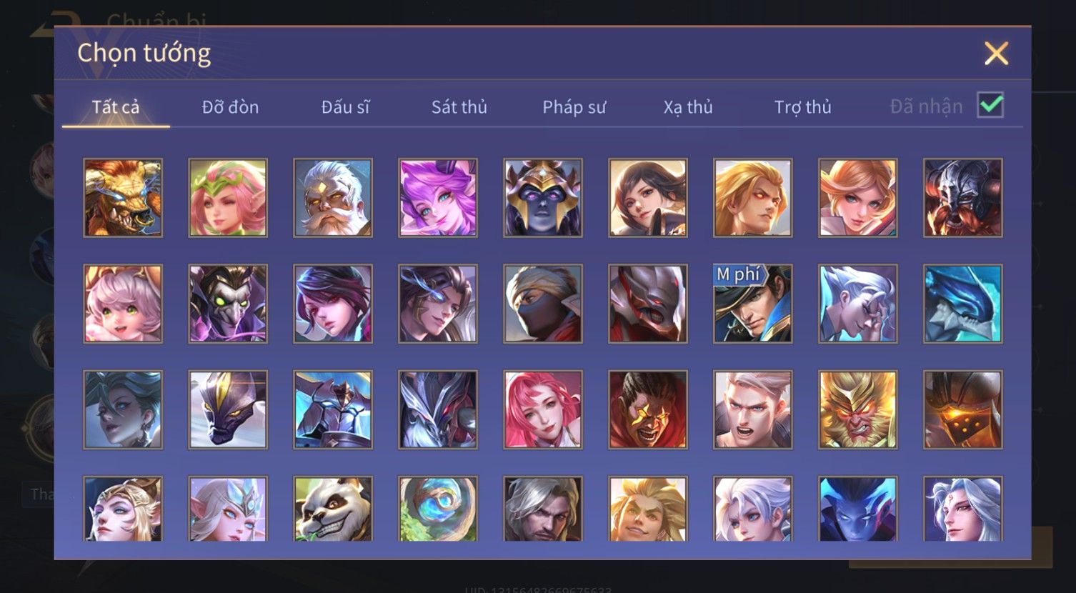This screenshot has width=1076, height=593.
Task: Show the Pháp sư heroes tab
Action: [x=574, y=107]
